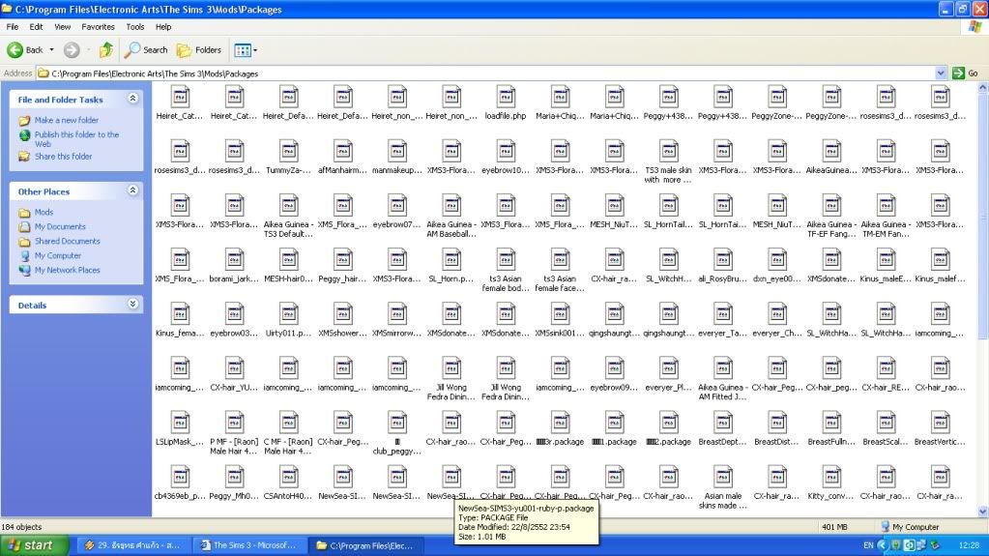Open the Views dropdown button
Viewport: 989px width, 556px height.
(x=246, y=50)
